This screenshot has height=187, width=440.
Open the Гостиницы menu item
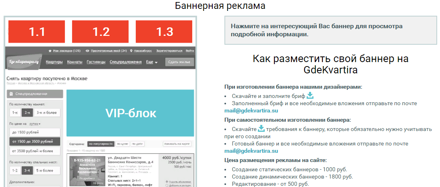(96, 62)
